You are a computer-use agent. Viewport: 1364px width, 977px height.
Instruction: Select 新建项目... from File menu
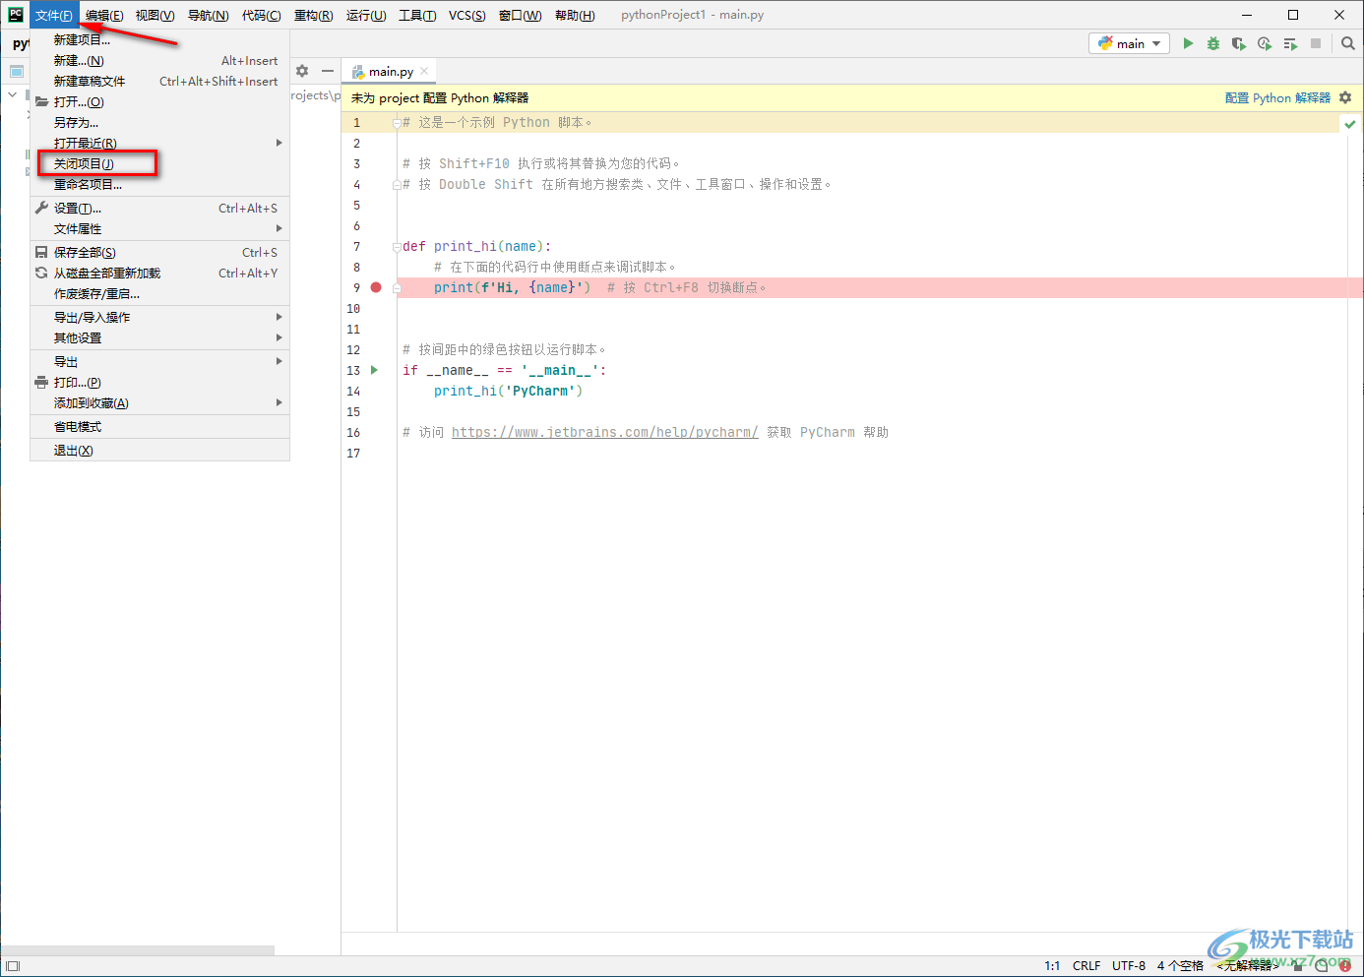pos(160,39)
